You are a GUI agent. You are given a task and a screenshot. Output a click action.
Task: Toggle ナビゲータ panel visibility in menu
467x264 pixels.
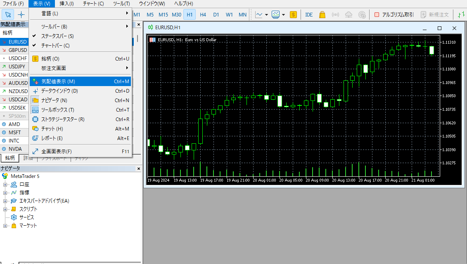tap(54, 100)
